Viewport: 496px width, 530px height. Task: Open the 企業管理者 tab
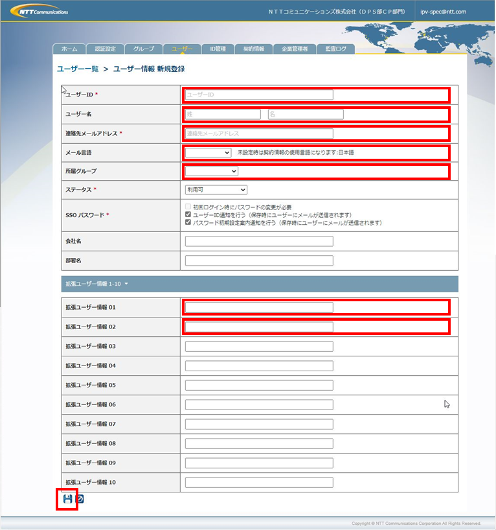point(295,49)
